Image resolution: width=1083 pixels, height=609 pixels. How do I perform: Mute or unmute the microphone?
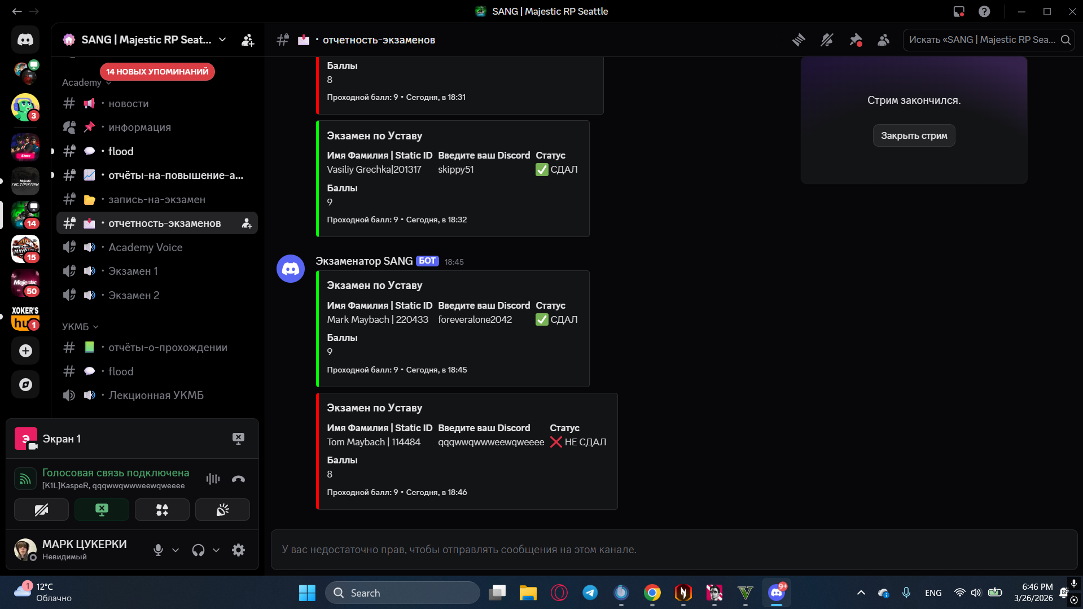tap(158, 550)
